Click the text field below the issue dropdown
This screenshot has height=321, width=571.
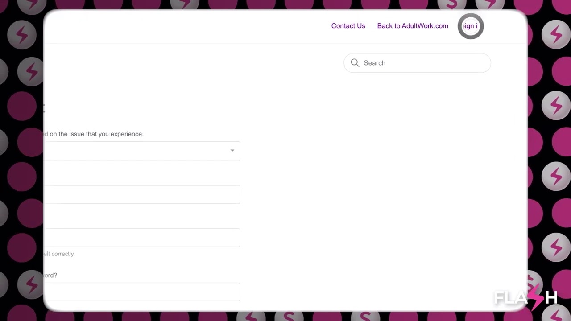(142, 194)
